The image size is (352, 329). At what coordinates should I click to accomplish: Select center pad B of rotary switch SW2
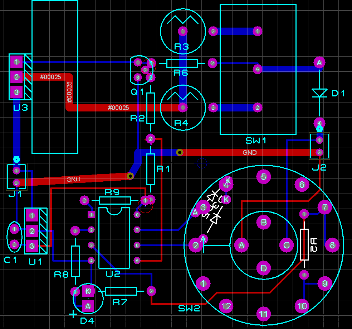tap(264, 222)
